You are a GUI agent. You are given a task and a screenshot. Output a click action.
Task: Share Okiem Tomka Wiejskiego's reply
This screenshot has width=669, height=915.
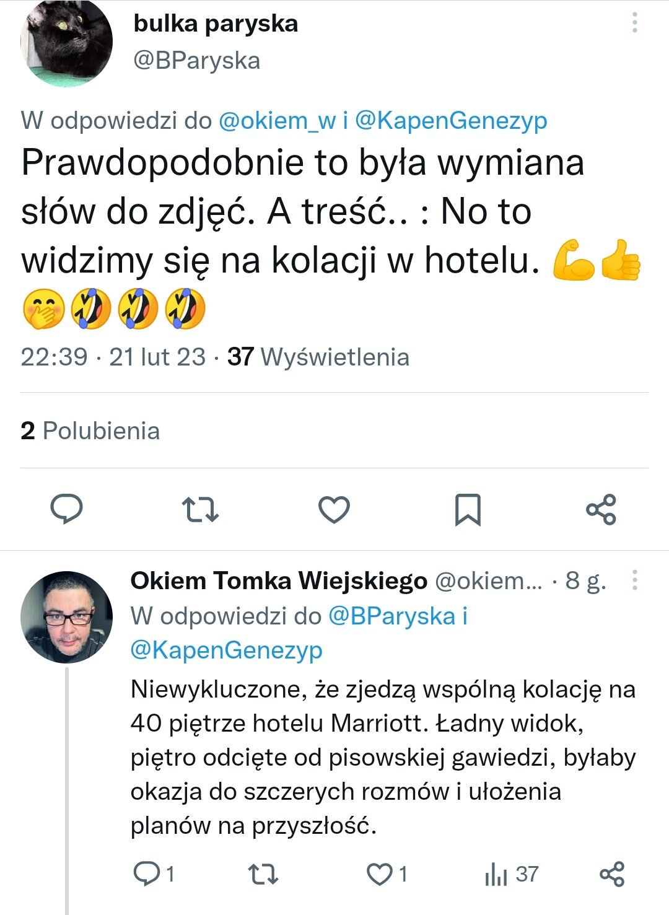point(612,874)
